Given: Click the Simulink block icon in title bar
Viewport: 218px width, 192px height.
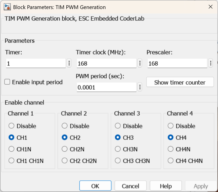Looking at the screenshot, I should [7, 7].
